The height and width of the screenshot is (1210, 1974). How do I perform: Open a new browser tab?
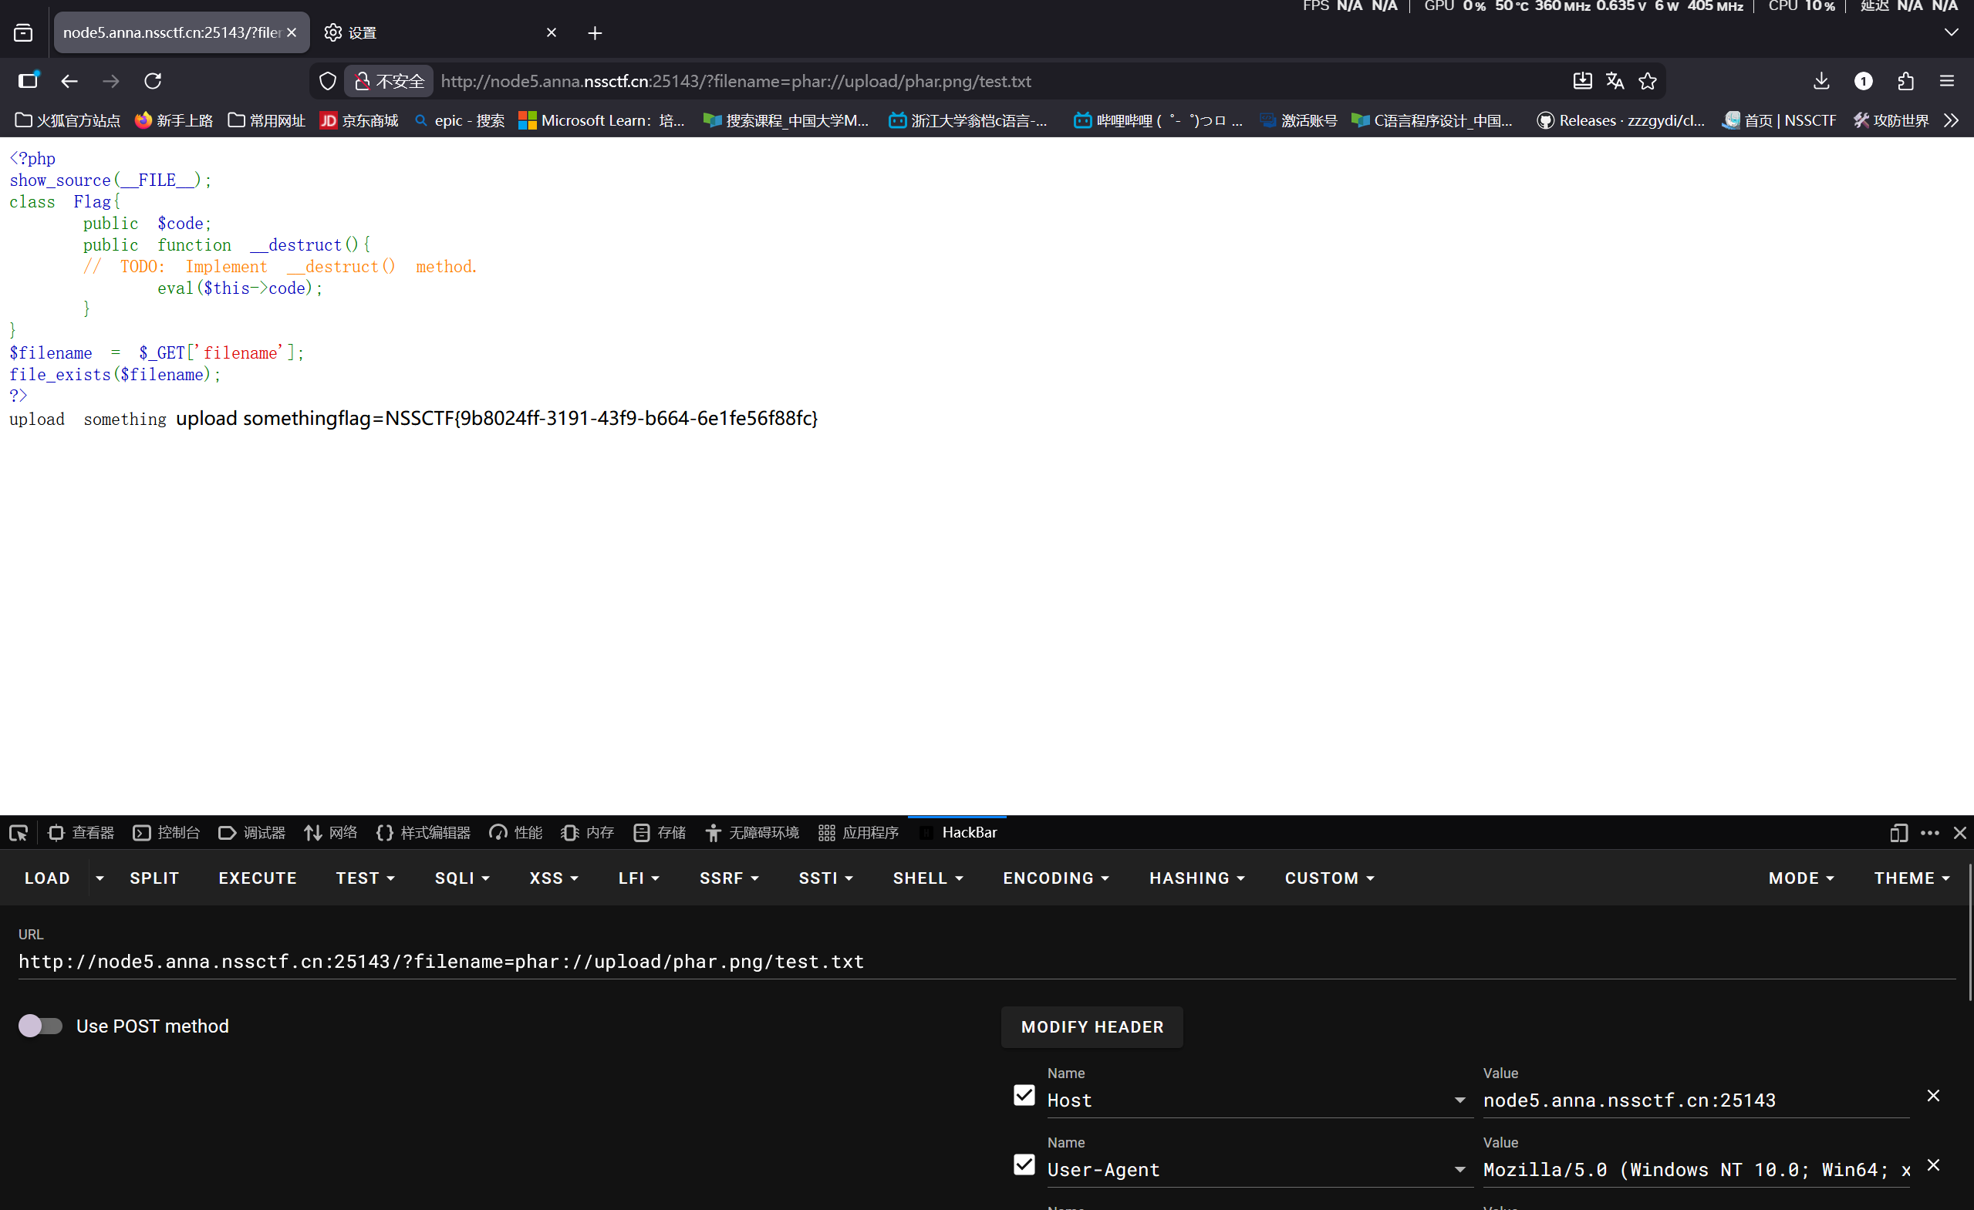tap(595, 33)
